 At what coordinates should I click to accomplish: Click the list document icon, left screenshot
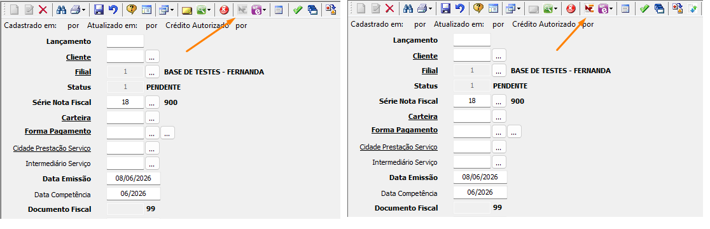click(279, 10)
